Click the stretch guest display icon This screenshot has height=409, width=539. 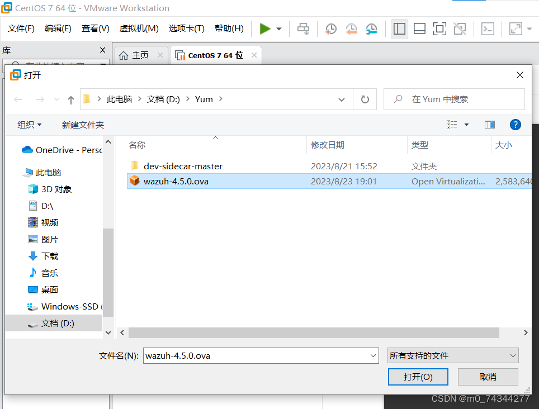click(x=516, y=29)
